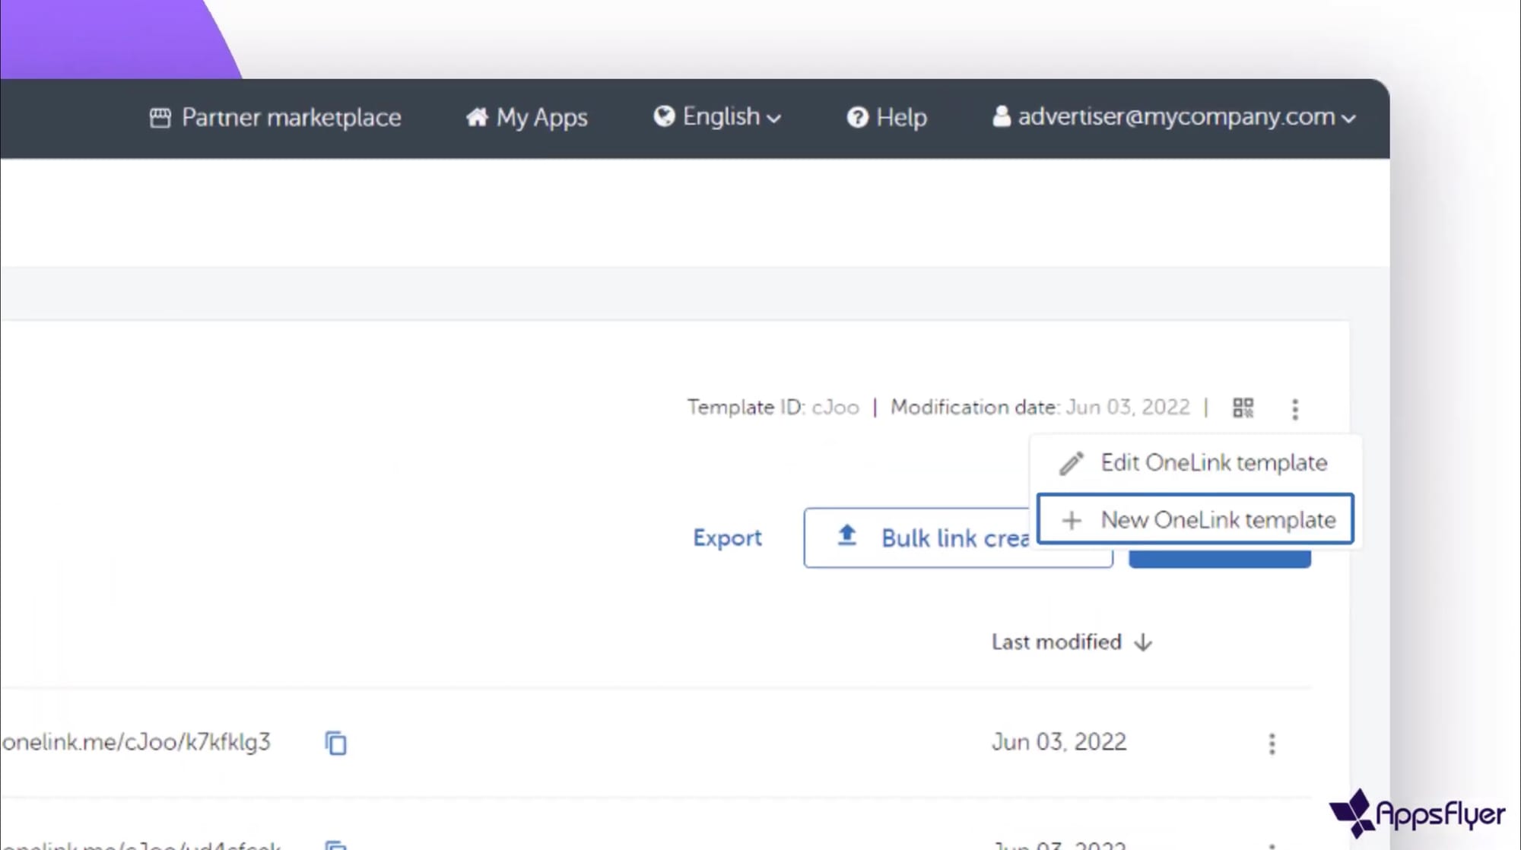This screenshot has height=850, width=1521.
Task: Click the Partner marketplace store icon
Action: [x=160, y=118]
